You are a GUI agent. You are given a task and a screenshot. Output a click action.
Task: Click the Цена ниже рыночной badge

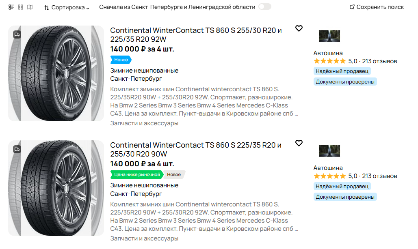coord(137,174)
